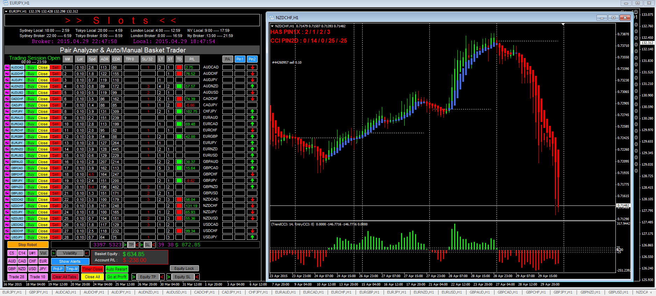Click the red TD swatch for CADJPY
Screen dimensions: 656x296
pos(179,105)
